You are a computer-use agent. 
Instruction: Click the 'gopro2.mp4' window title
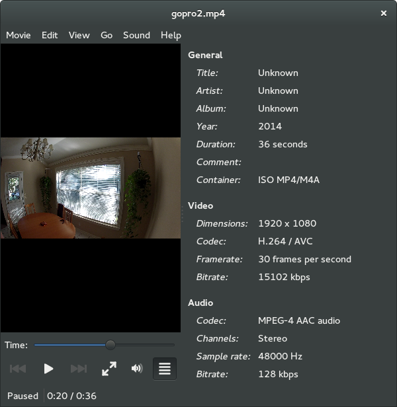click(198, 13)
